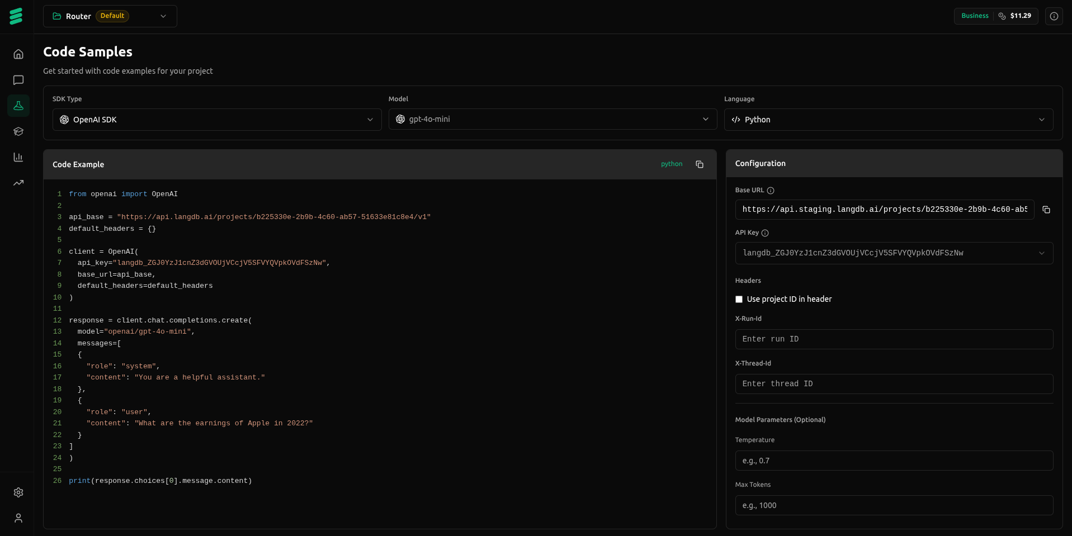The height and width of the screenshot is (536, 1072).
Task: Open the API Key info tooltip icon
Action: coord(764,233)
